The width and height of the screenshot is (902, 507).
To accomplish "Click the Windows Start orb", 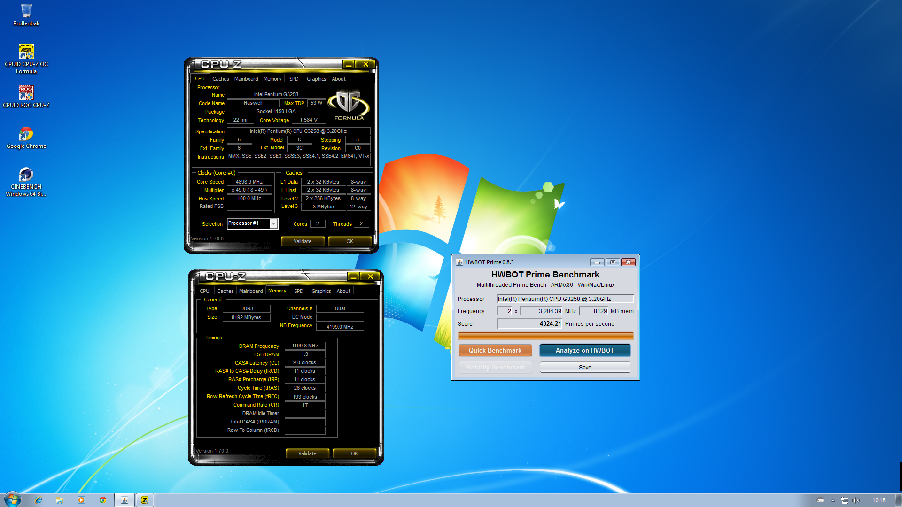I will tap(13, 500).
